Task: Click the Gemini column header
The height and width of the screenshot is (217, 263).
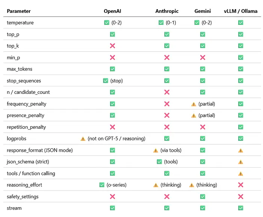Action: [203, 11]
